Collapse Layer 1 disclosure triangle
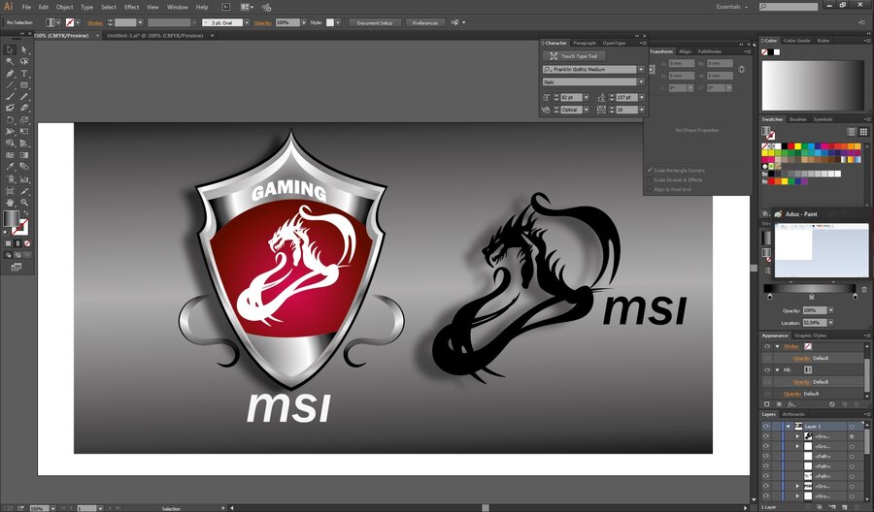 [x=789, y=427]
